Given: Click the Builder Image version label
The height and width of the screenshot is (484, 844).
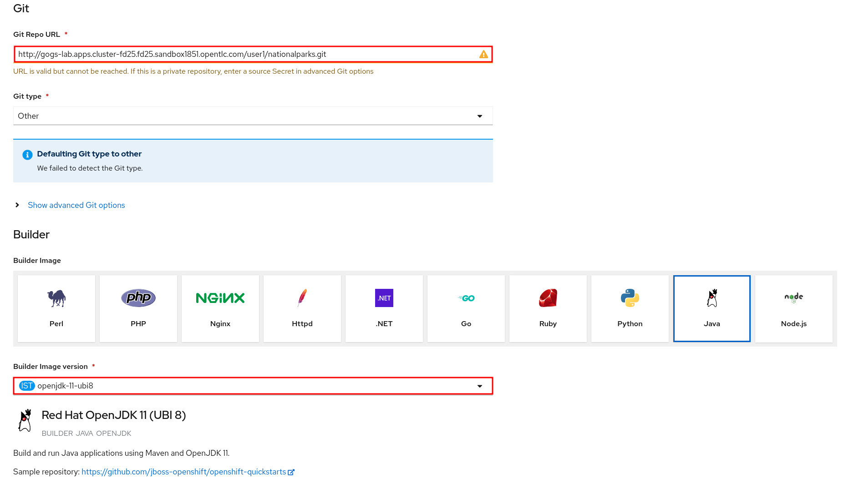Looking at the screenshot, I should [x=51, y=367].
